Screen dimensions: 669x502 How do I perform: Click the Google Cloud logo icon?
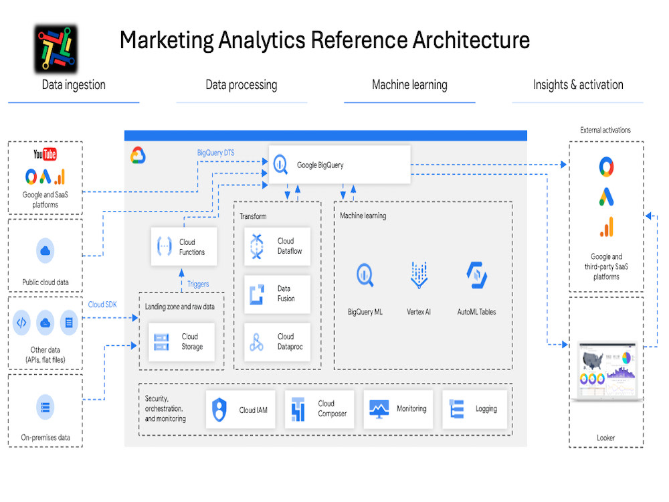tap(138, 155)
